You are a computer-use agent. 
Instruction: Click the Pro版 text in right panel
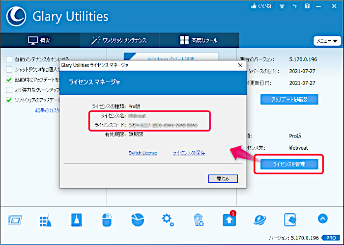coord(295,136)
